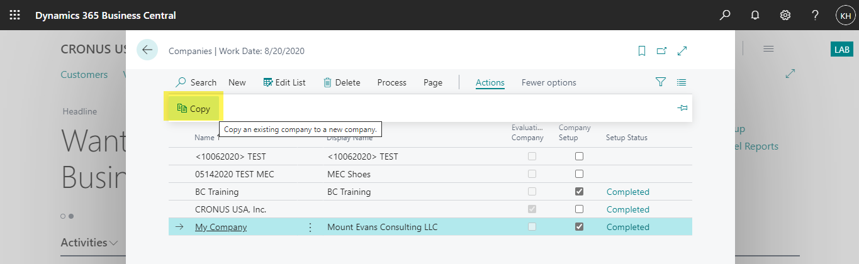This screenshot has width=859, height=264.
Task: Open the Process menu
Action: 392,82
